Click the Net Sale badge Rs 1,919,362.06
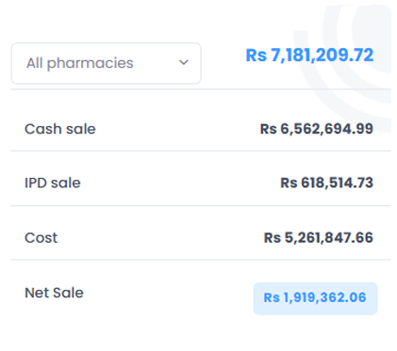The image size is (397, 351). [x=315, y=298]
